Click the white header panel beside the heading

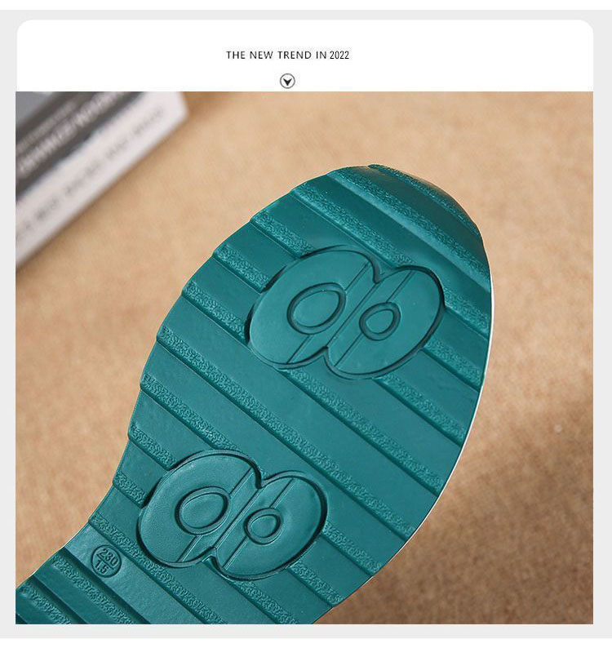471,55
